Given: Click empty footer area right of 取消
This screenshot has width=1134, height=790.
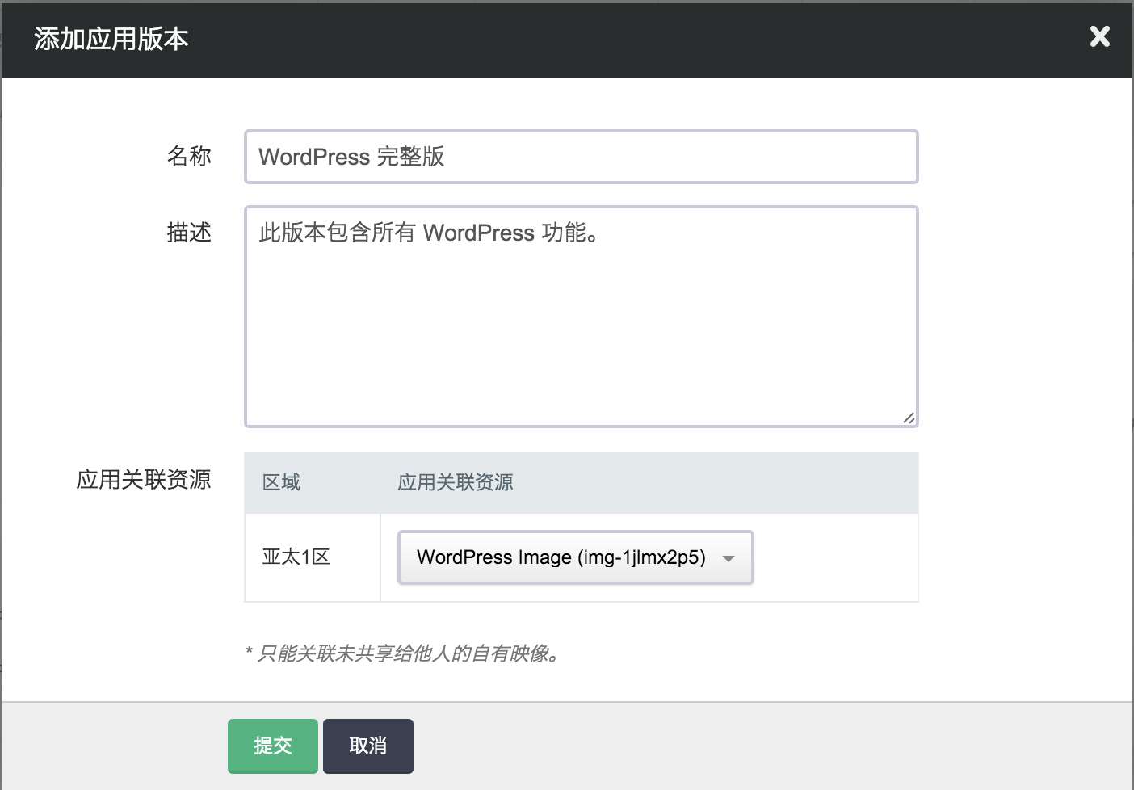Looking at the screenshot, I should coord(727,746).
